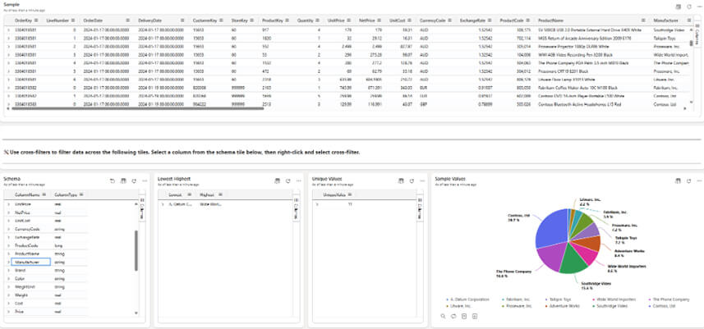Image resolution: width=704 pixels, height=329 pixels.
Task: Open the Schema tile more options menu
Action: [x=145, y=181]
